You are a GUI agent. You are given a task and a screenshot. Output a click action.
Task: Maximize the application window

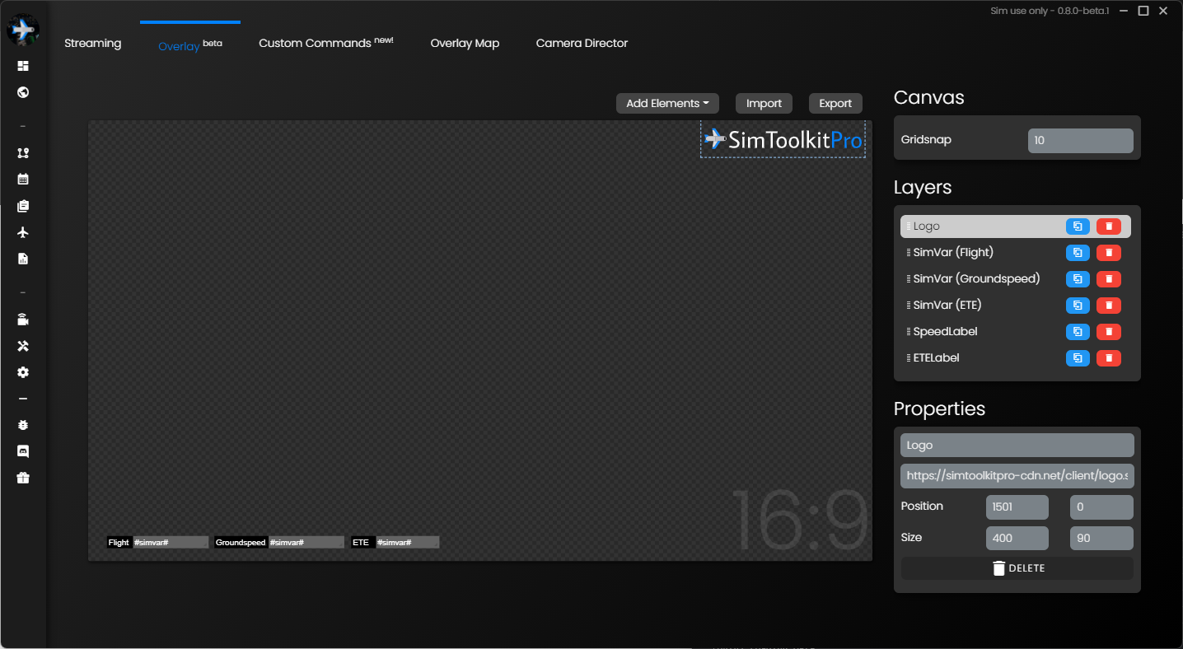tap(1143, 11)
